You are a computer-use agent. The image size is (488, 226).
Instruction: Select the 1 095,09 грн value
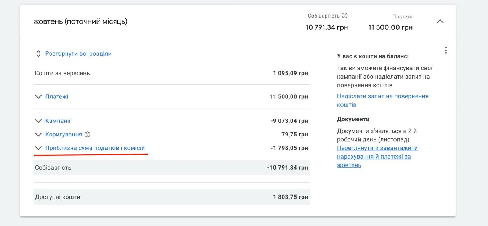[x=291, y=73]
